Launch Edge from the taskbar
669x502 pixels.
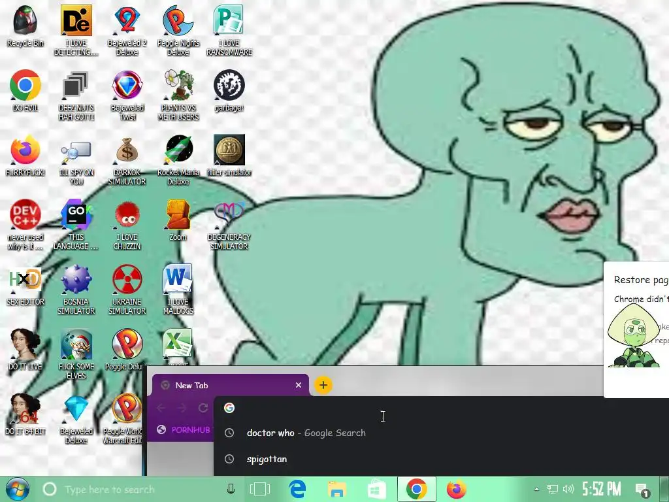297,489
